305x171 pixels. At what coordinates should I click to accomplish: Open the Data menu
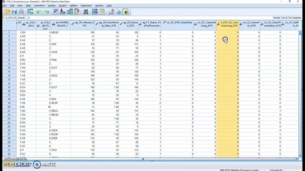[28, 6]
